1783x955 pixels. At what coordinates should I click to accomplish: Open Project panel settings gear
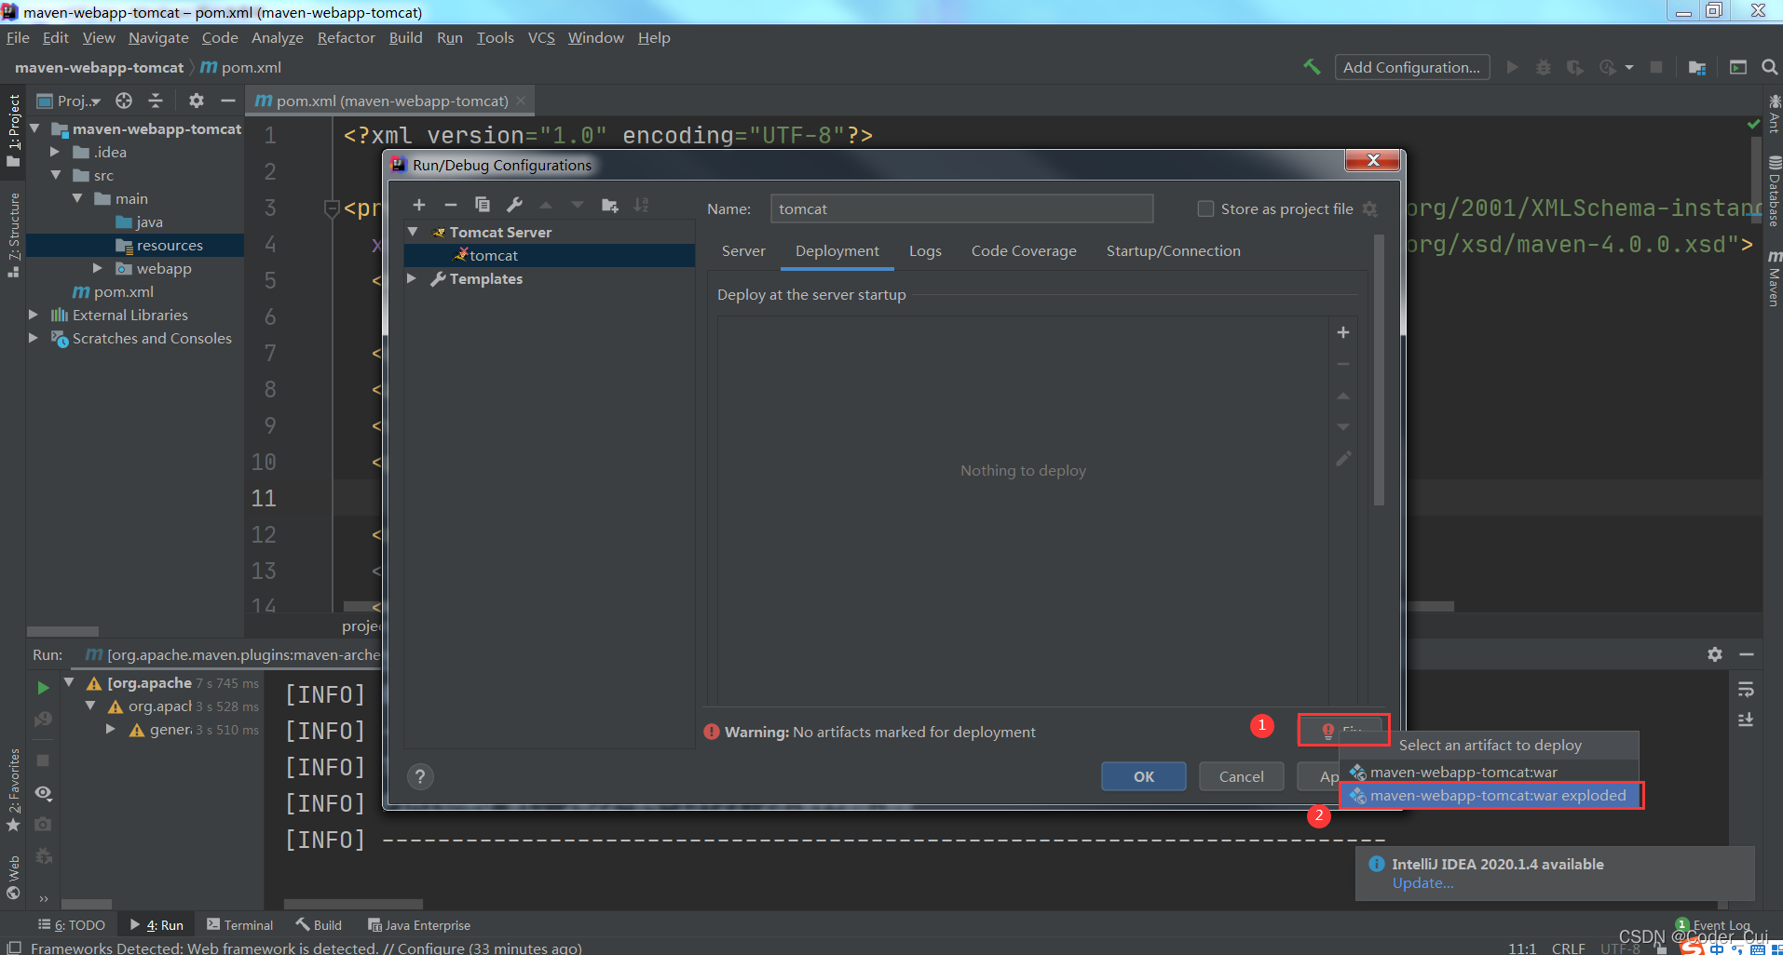[196, 101]
